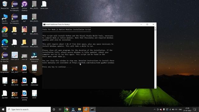The image size is (199, 112).
Task: Select the ArraylistExa... file icon
Action: 5,69
